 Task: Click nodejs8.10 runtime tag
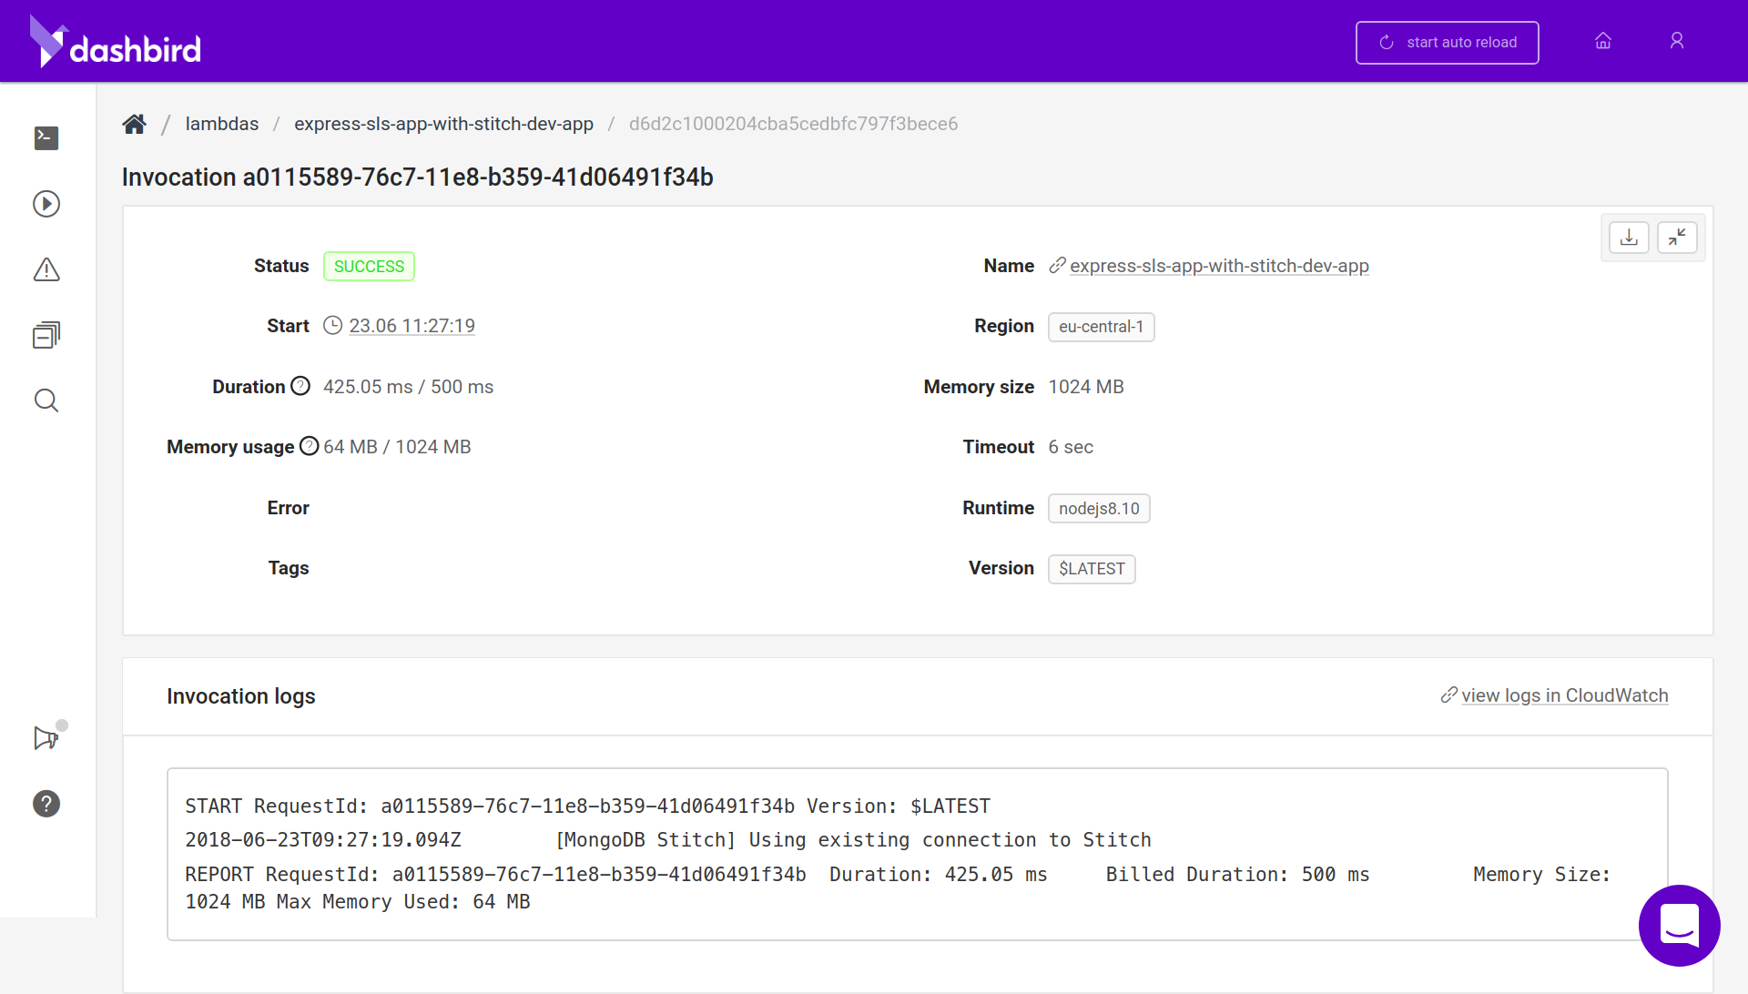pos(1099,509)
